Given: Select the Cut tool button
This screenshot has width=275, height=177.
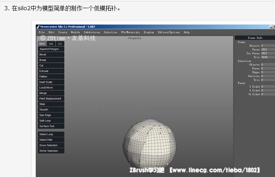Looking at the screenshot, I should (x=51, y=65).
